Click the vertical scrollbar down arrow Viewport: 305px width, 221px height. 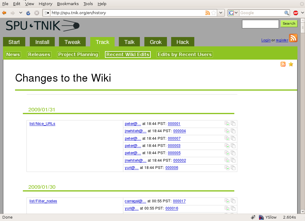coord(302,211)
